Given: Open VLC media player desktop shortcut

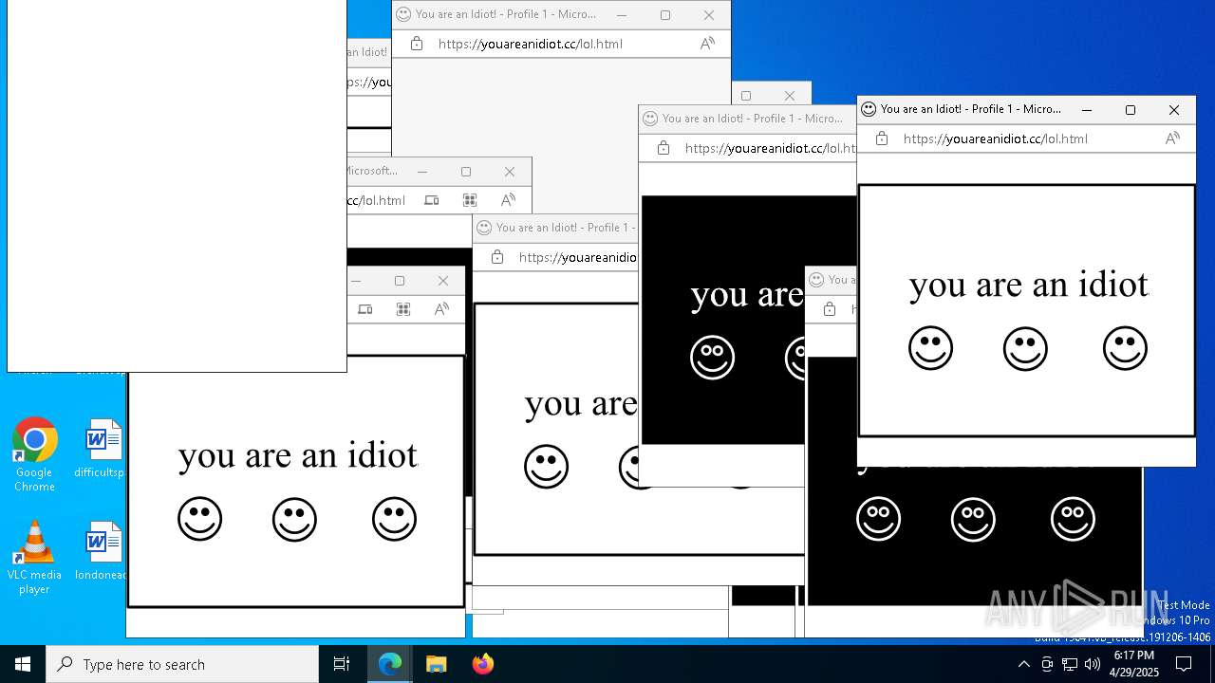Looking at the screenshot, I should pos(34,558).
